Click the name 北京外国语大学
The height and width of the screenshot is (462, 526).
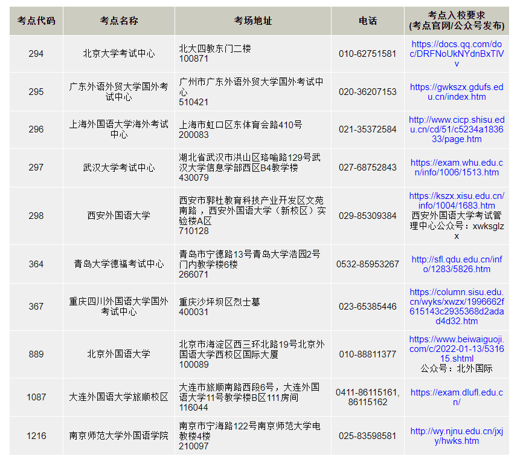click(x=119, y=354)
